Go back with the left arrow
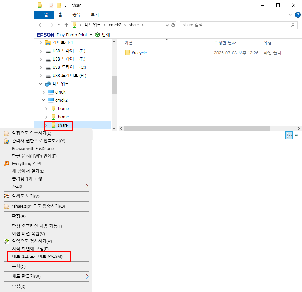The width and height of the screenshot is (302, 292). [x=41, y=25]
